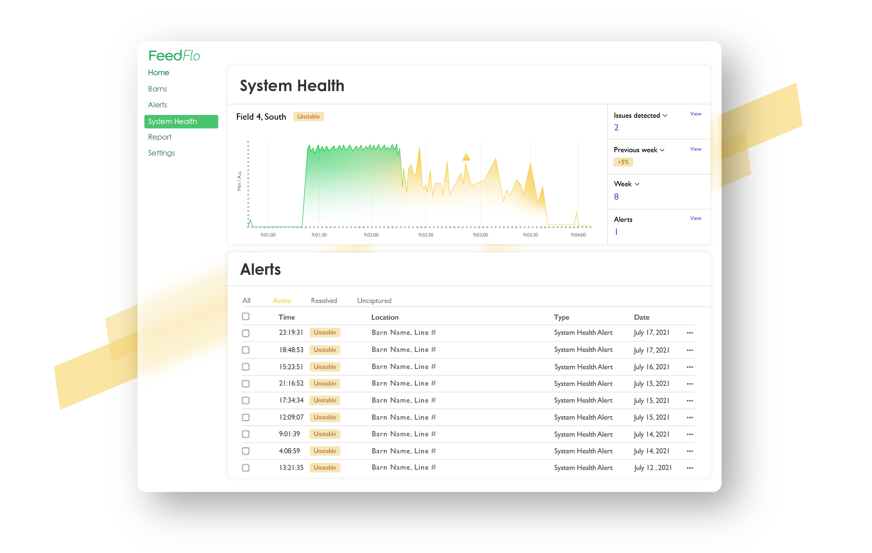The image size is (872, 553).
Task: Click the +5% indicator under Previous week
Action: click(623, 162)
